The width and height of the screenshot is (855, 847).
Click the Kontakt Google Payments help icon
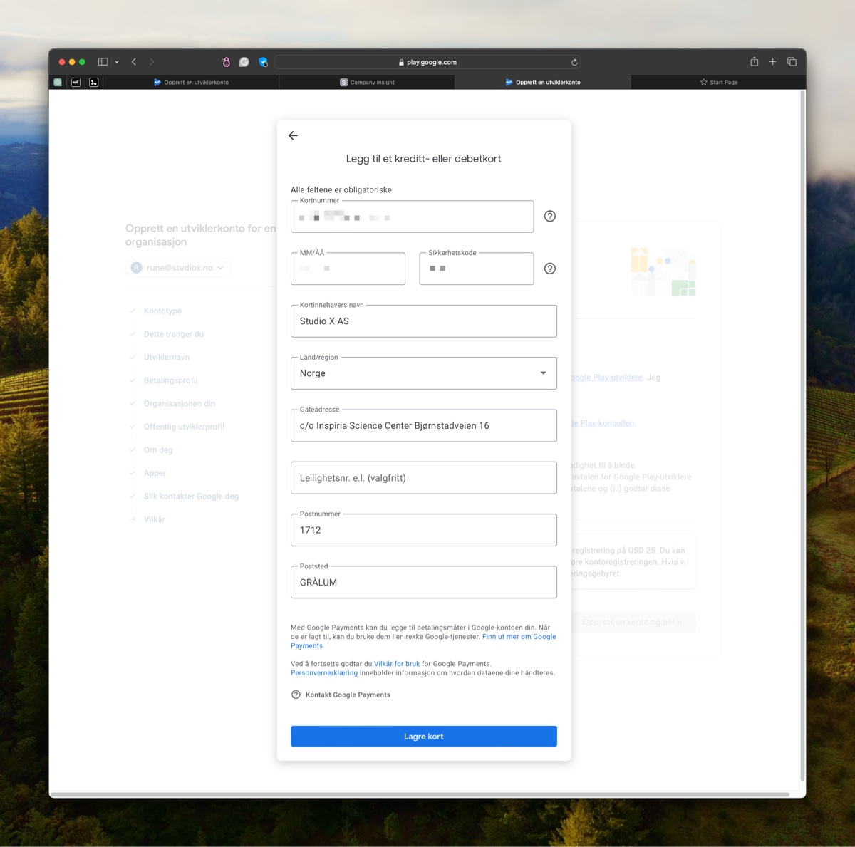296,695
